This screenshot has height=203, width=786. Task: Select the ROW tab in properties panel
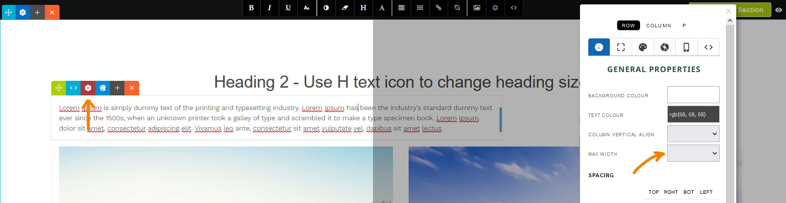(628, 25)
